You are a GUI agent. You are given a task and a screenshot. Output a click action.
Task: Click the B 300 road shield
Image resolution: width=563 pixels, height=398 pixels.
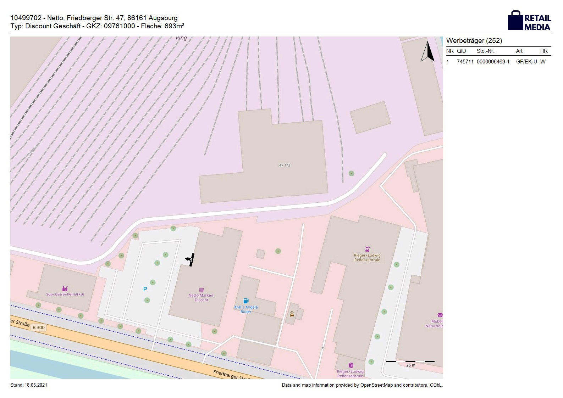tap(39, 327)
